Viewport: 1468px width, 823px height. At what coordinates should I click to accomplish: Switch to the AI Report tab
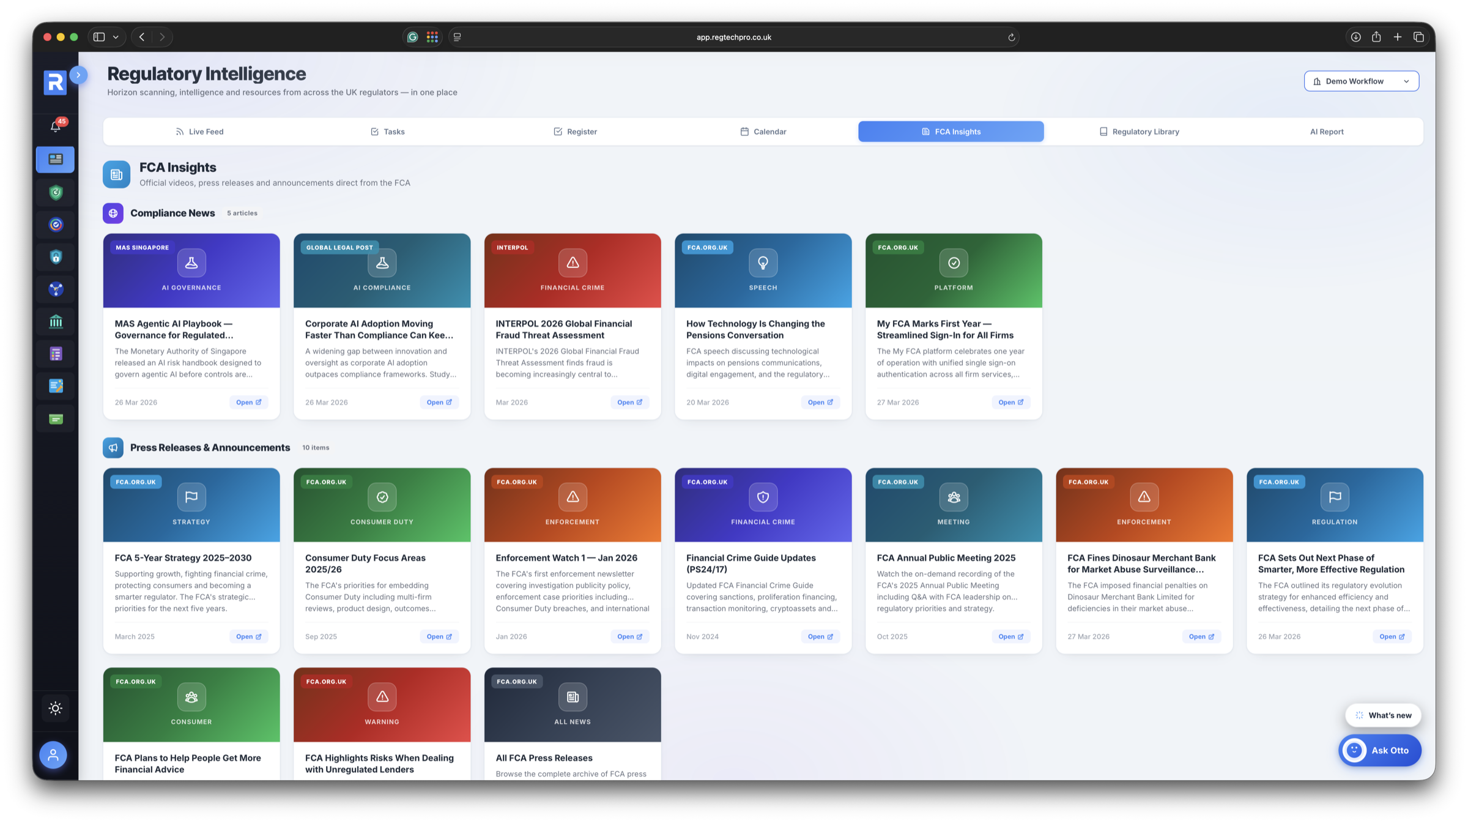click(x=1326, y=132)
